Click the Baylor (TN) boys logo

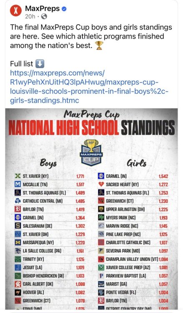18,209
